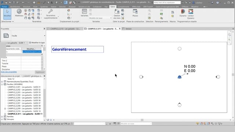Switch to the Collaborer ribbon tab
The width and height of the screenshot is (235, 132).
[97, 7]
